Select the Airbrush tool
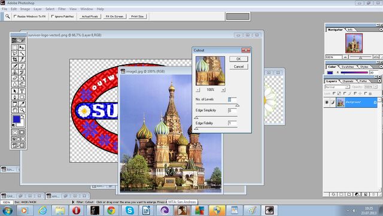Viewport: 383px width, 216px height. tap(15, 66)
